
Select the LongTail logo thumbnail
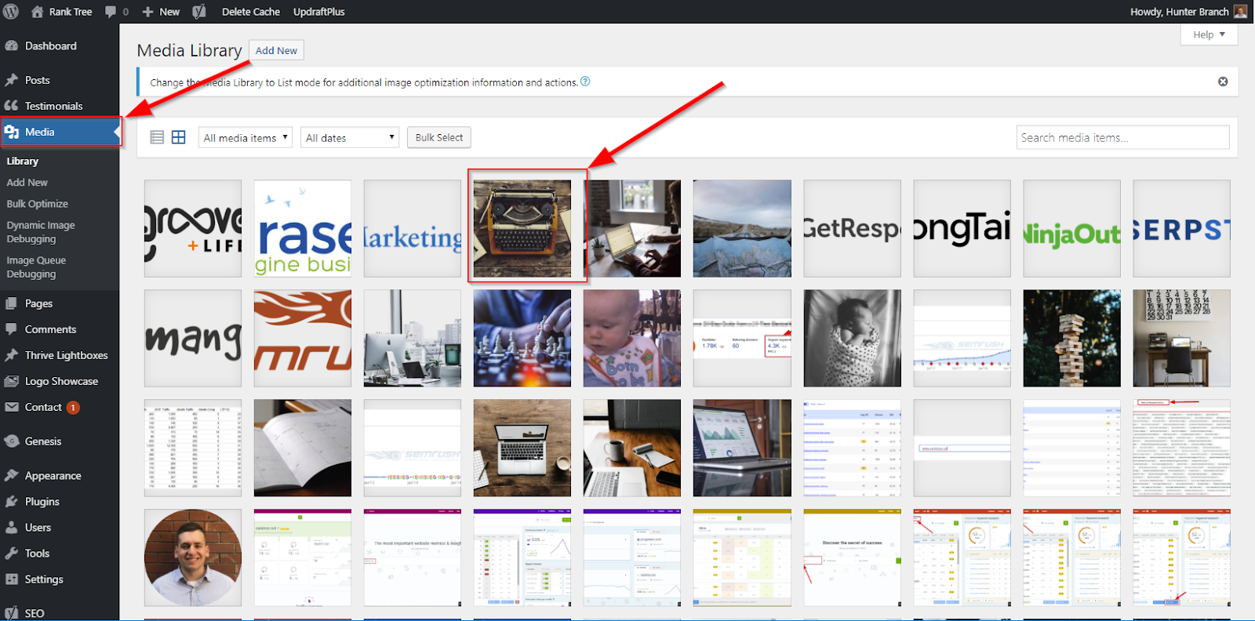pyautogui.click(x=962, y=228)
